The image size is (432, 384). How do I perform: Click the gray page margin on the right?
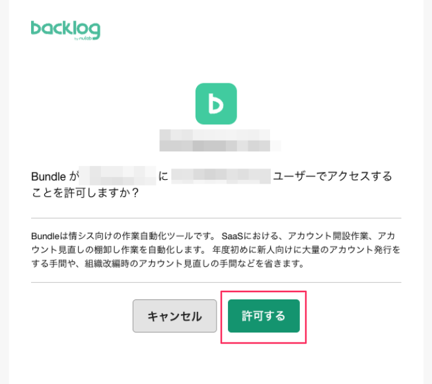tap(427, 192)
